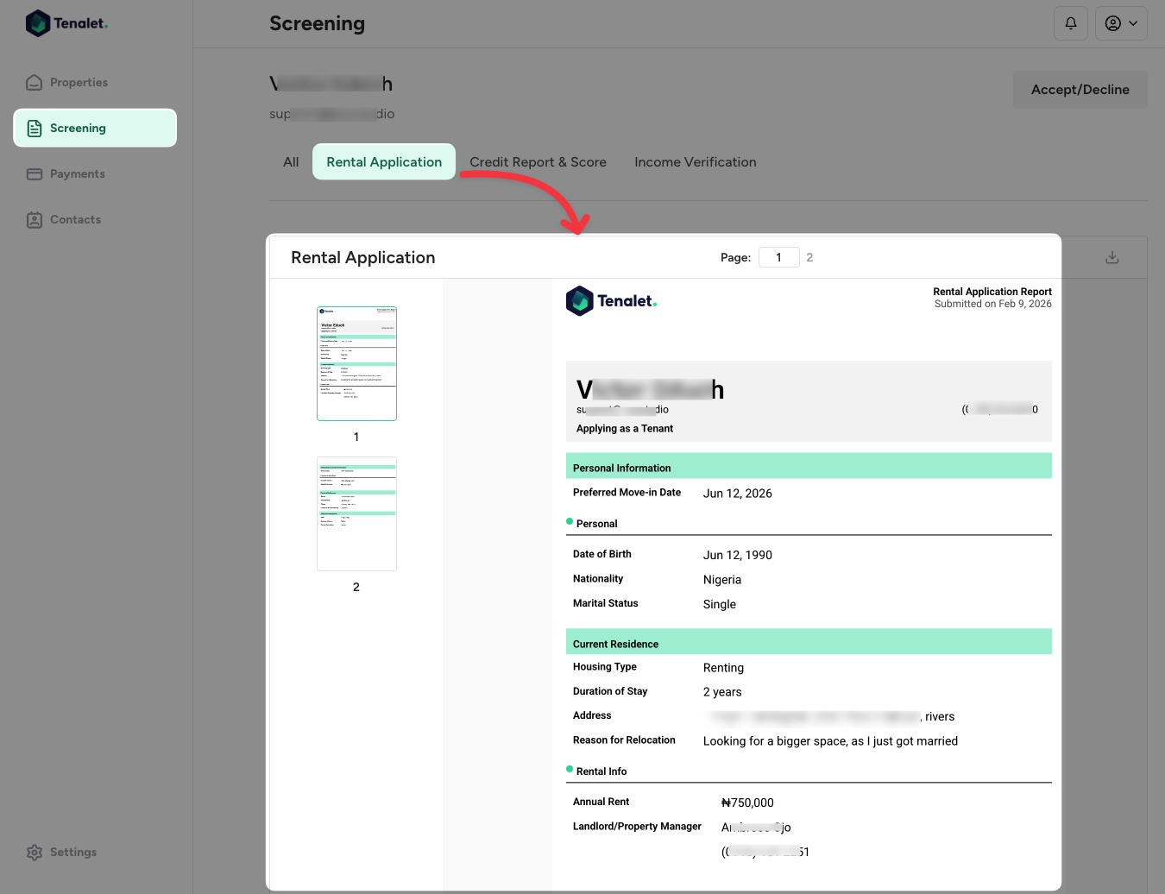Click page 2 to jump forward
Screen dimensions: 1165x894
tap(809, 257)
